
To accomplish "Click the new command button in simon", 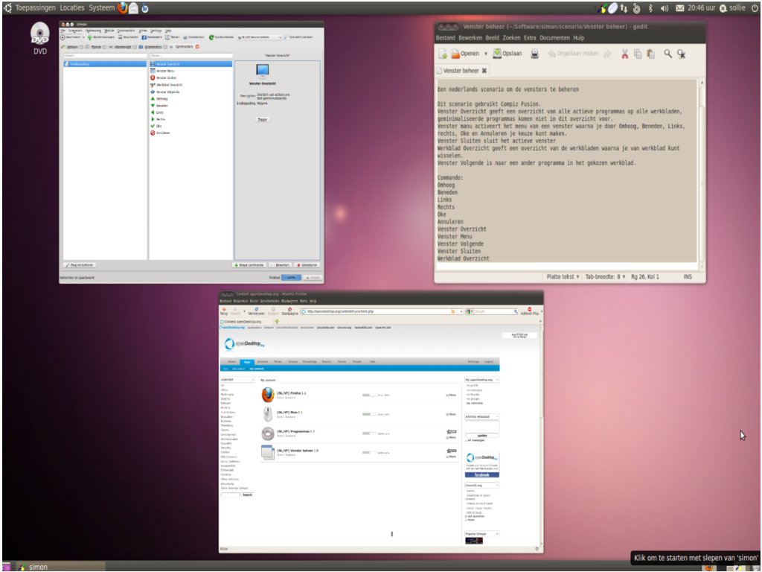I will coord(249,265).
